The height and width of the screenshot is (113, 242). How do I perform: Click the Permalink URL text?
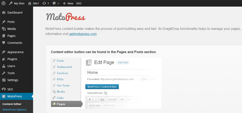[117, 79]
